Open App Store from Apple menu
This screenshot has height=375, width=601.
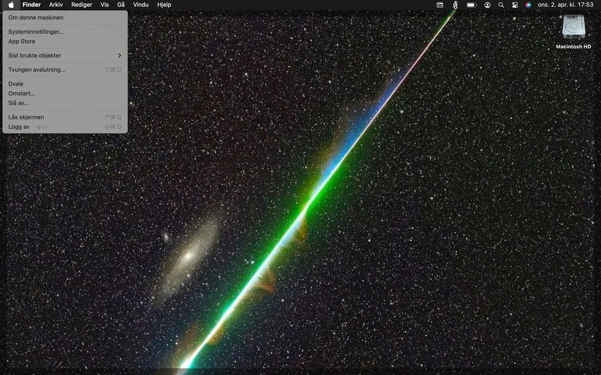tap(22, 41)
